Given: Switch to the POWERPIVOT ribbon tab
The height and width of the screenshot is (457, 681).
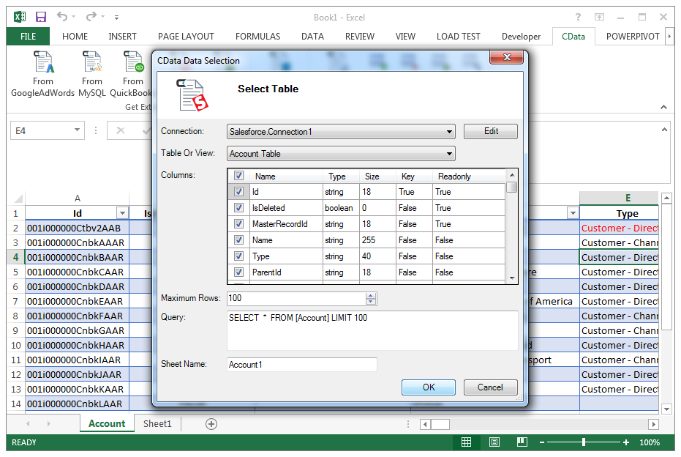Looking at the screenshot, I should pyautogui.click(x=633, y=37).
